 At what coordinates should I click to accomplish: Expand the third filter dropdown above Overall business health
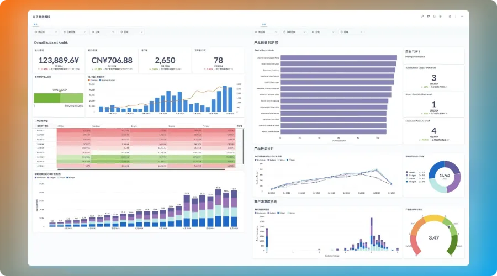[x=102, y=32]
